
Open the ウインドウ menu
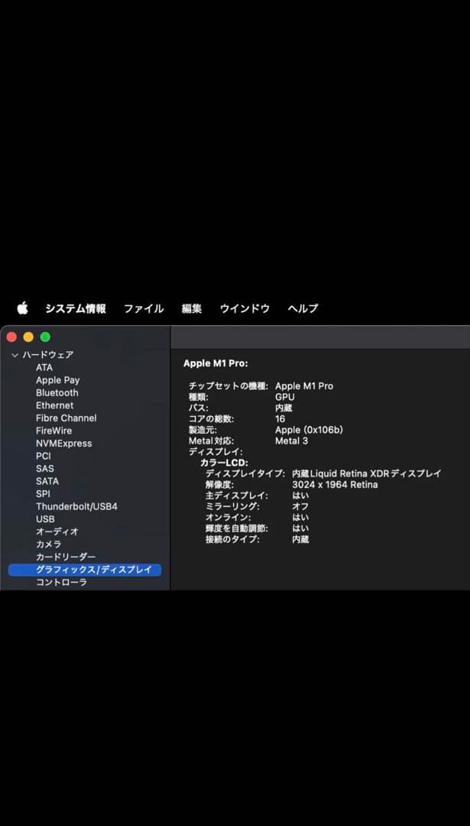(245, 309)
